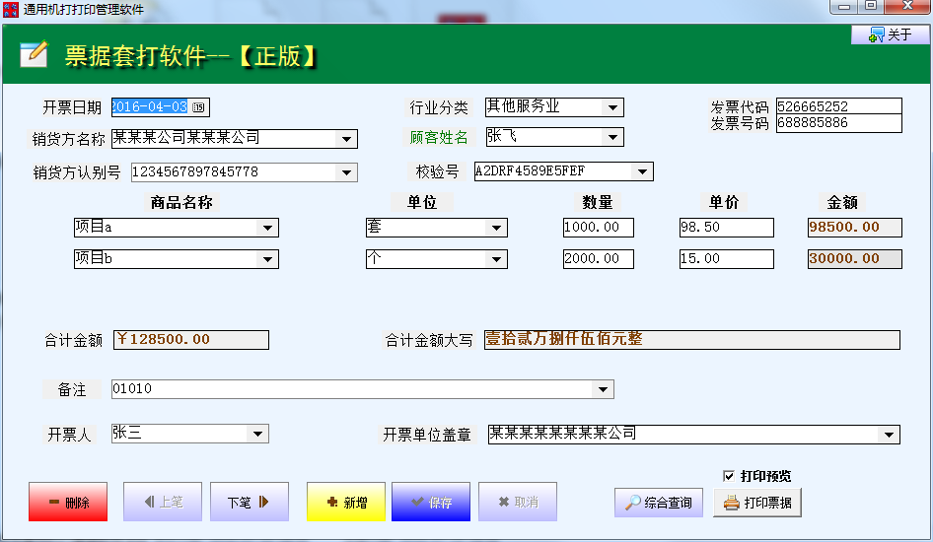The image size is (933, 542).
Task: Expand the 开票人 dropdown
Action: point(257,434)
